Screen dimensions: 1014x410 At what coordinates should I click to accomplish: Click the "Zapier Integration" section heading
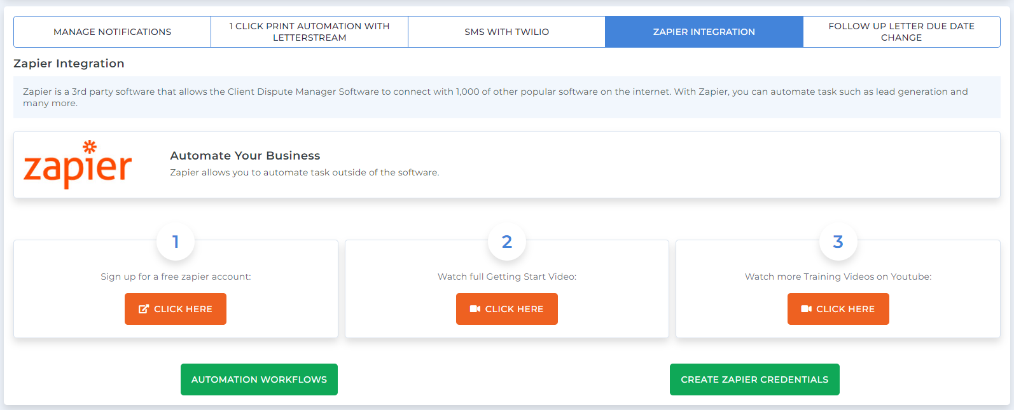click(69, 64)
